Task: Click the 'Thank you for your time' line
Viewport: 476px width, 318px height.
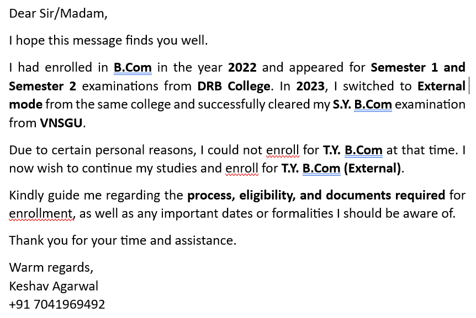Action: (123, 240)
